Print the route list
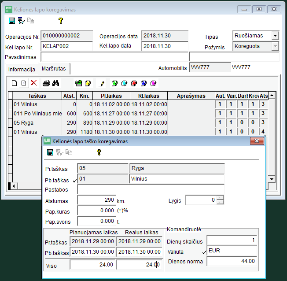Viewport: 287px width, 281px height. [46, 83]
